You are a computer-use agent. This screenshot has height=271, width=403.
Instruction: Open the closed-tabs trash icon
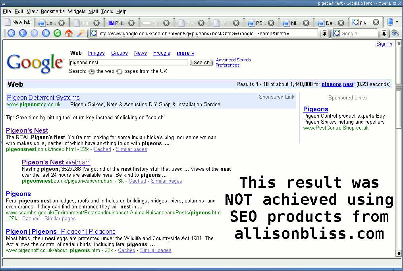(x=390, y=22)
